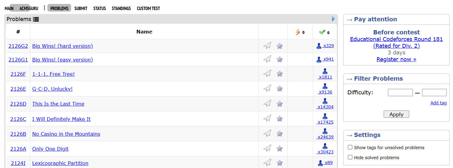
Task: Click submit icon for G-C-D, Unlucky!
Action: [x=267, y=89]
